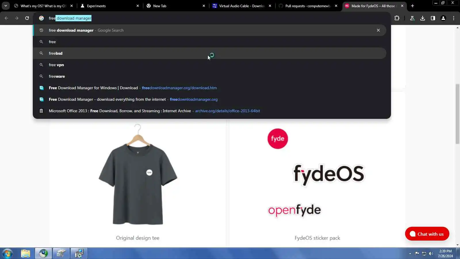The image size is (460, 259).
Task: Open the Chat with us button
Action: [427, 234]
